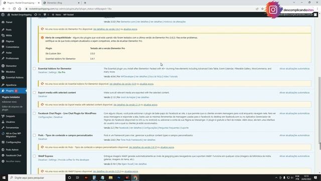
Task: Open WP Rocket in the admin bar
Action: click(x=68, y=15)
